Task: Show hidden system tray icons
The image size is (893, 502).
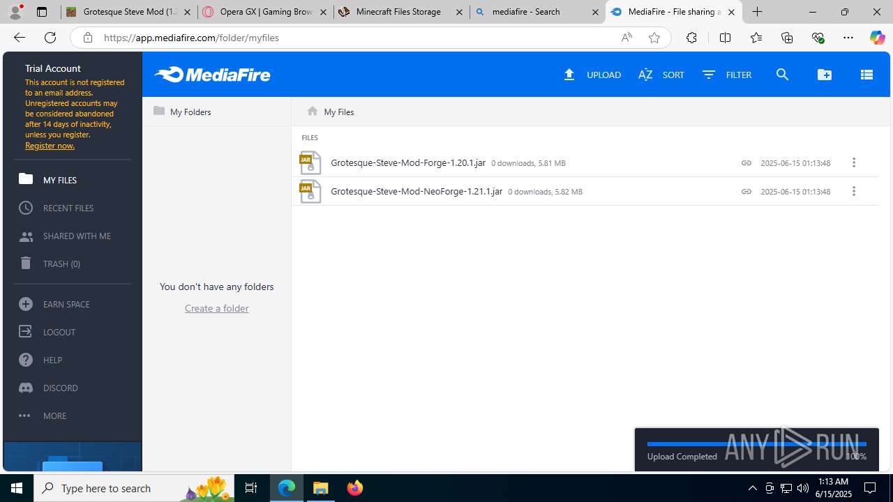Action: (x=752, y=488)
